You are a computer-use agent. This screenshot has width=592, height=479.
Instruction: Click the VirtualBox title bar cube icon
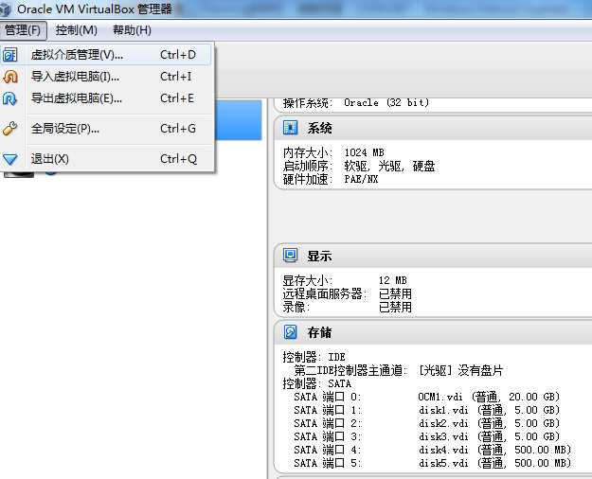pyautogui.click(x=6, y=9)
